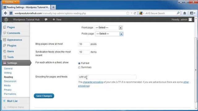Open the Mail List menu

[12, 101]
